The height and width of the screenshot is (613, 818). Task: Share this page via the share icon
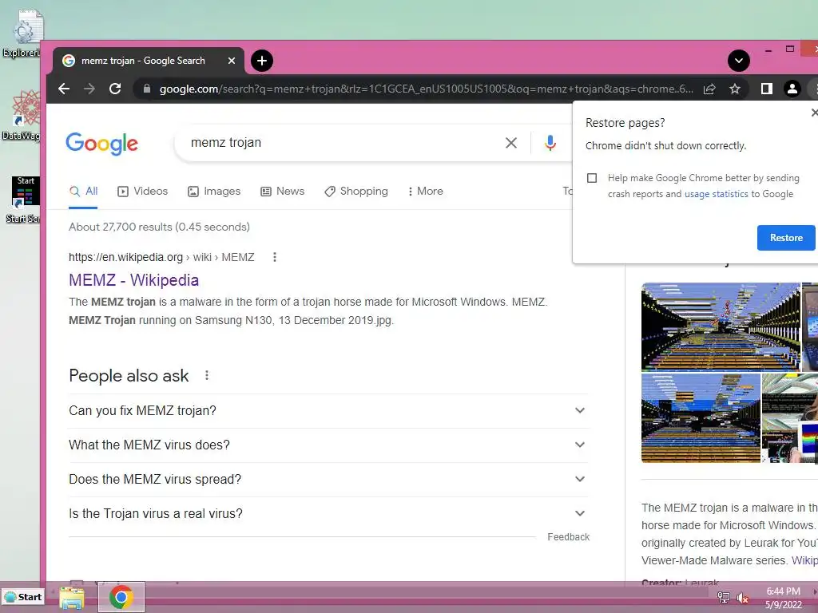pyautogui.click(x=709, y=89)
